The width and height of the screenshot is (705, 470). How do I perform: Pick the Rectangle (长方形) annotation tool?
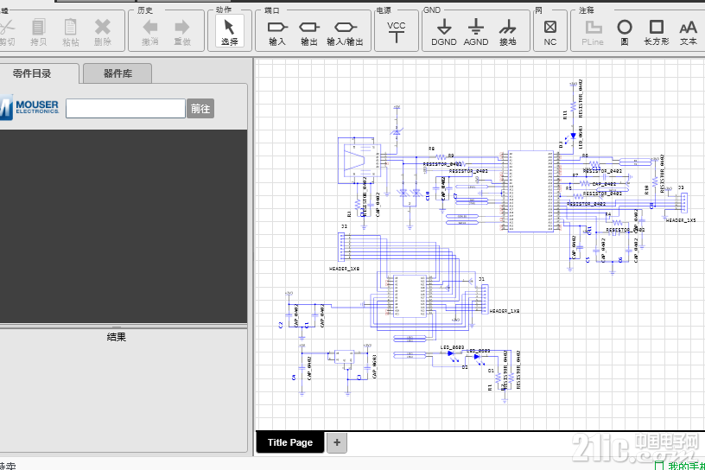(657, 32)
